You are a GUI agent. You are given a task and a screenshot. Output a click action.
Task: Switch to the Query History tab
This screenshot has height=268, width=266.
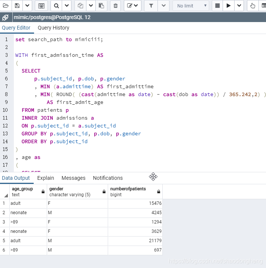click(53, 28)
